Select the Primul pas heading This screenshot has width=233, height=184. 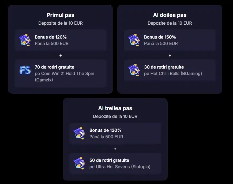tap(61, 15)
